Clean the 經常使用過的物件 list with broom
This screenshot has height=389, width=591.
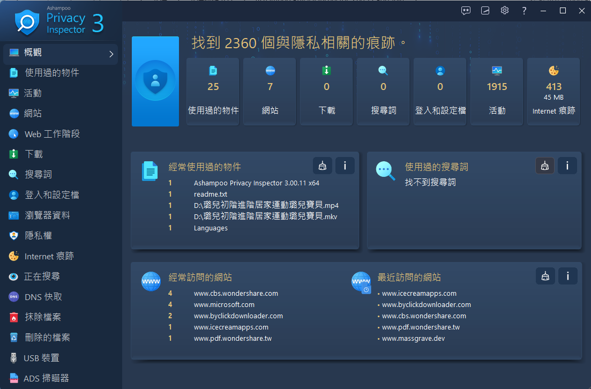(x=322, y=166)
